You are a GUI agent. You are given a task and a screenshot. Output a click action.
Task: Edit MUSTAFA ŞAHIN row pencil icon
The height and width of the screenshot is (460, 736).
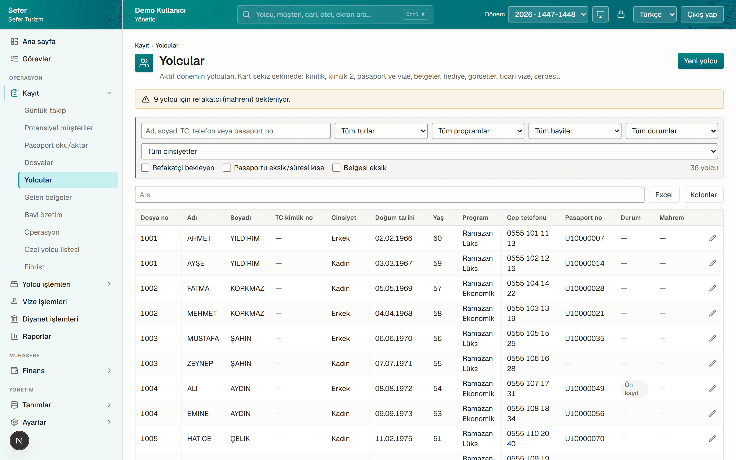[x=712, y=338]
